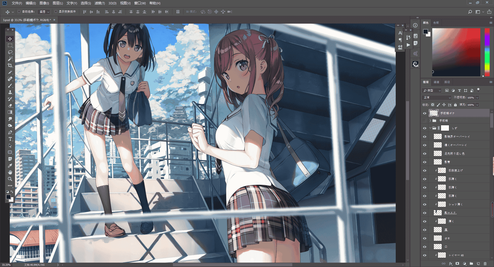Select the Horizontal Type tool

[10, 139]
